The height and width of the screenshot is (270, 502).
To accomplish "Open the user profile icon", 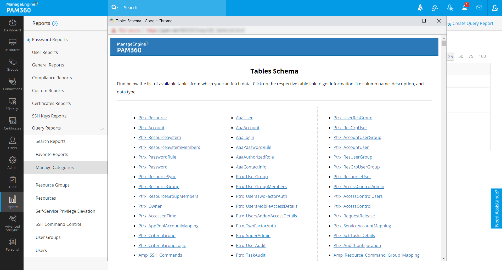I will (495, 8).
